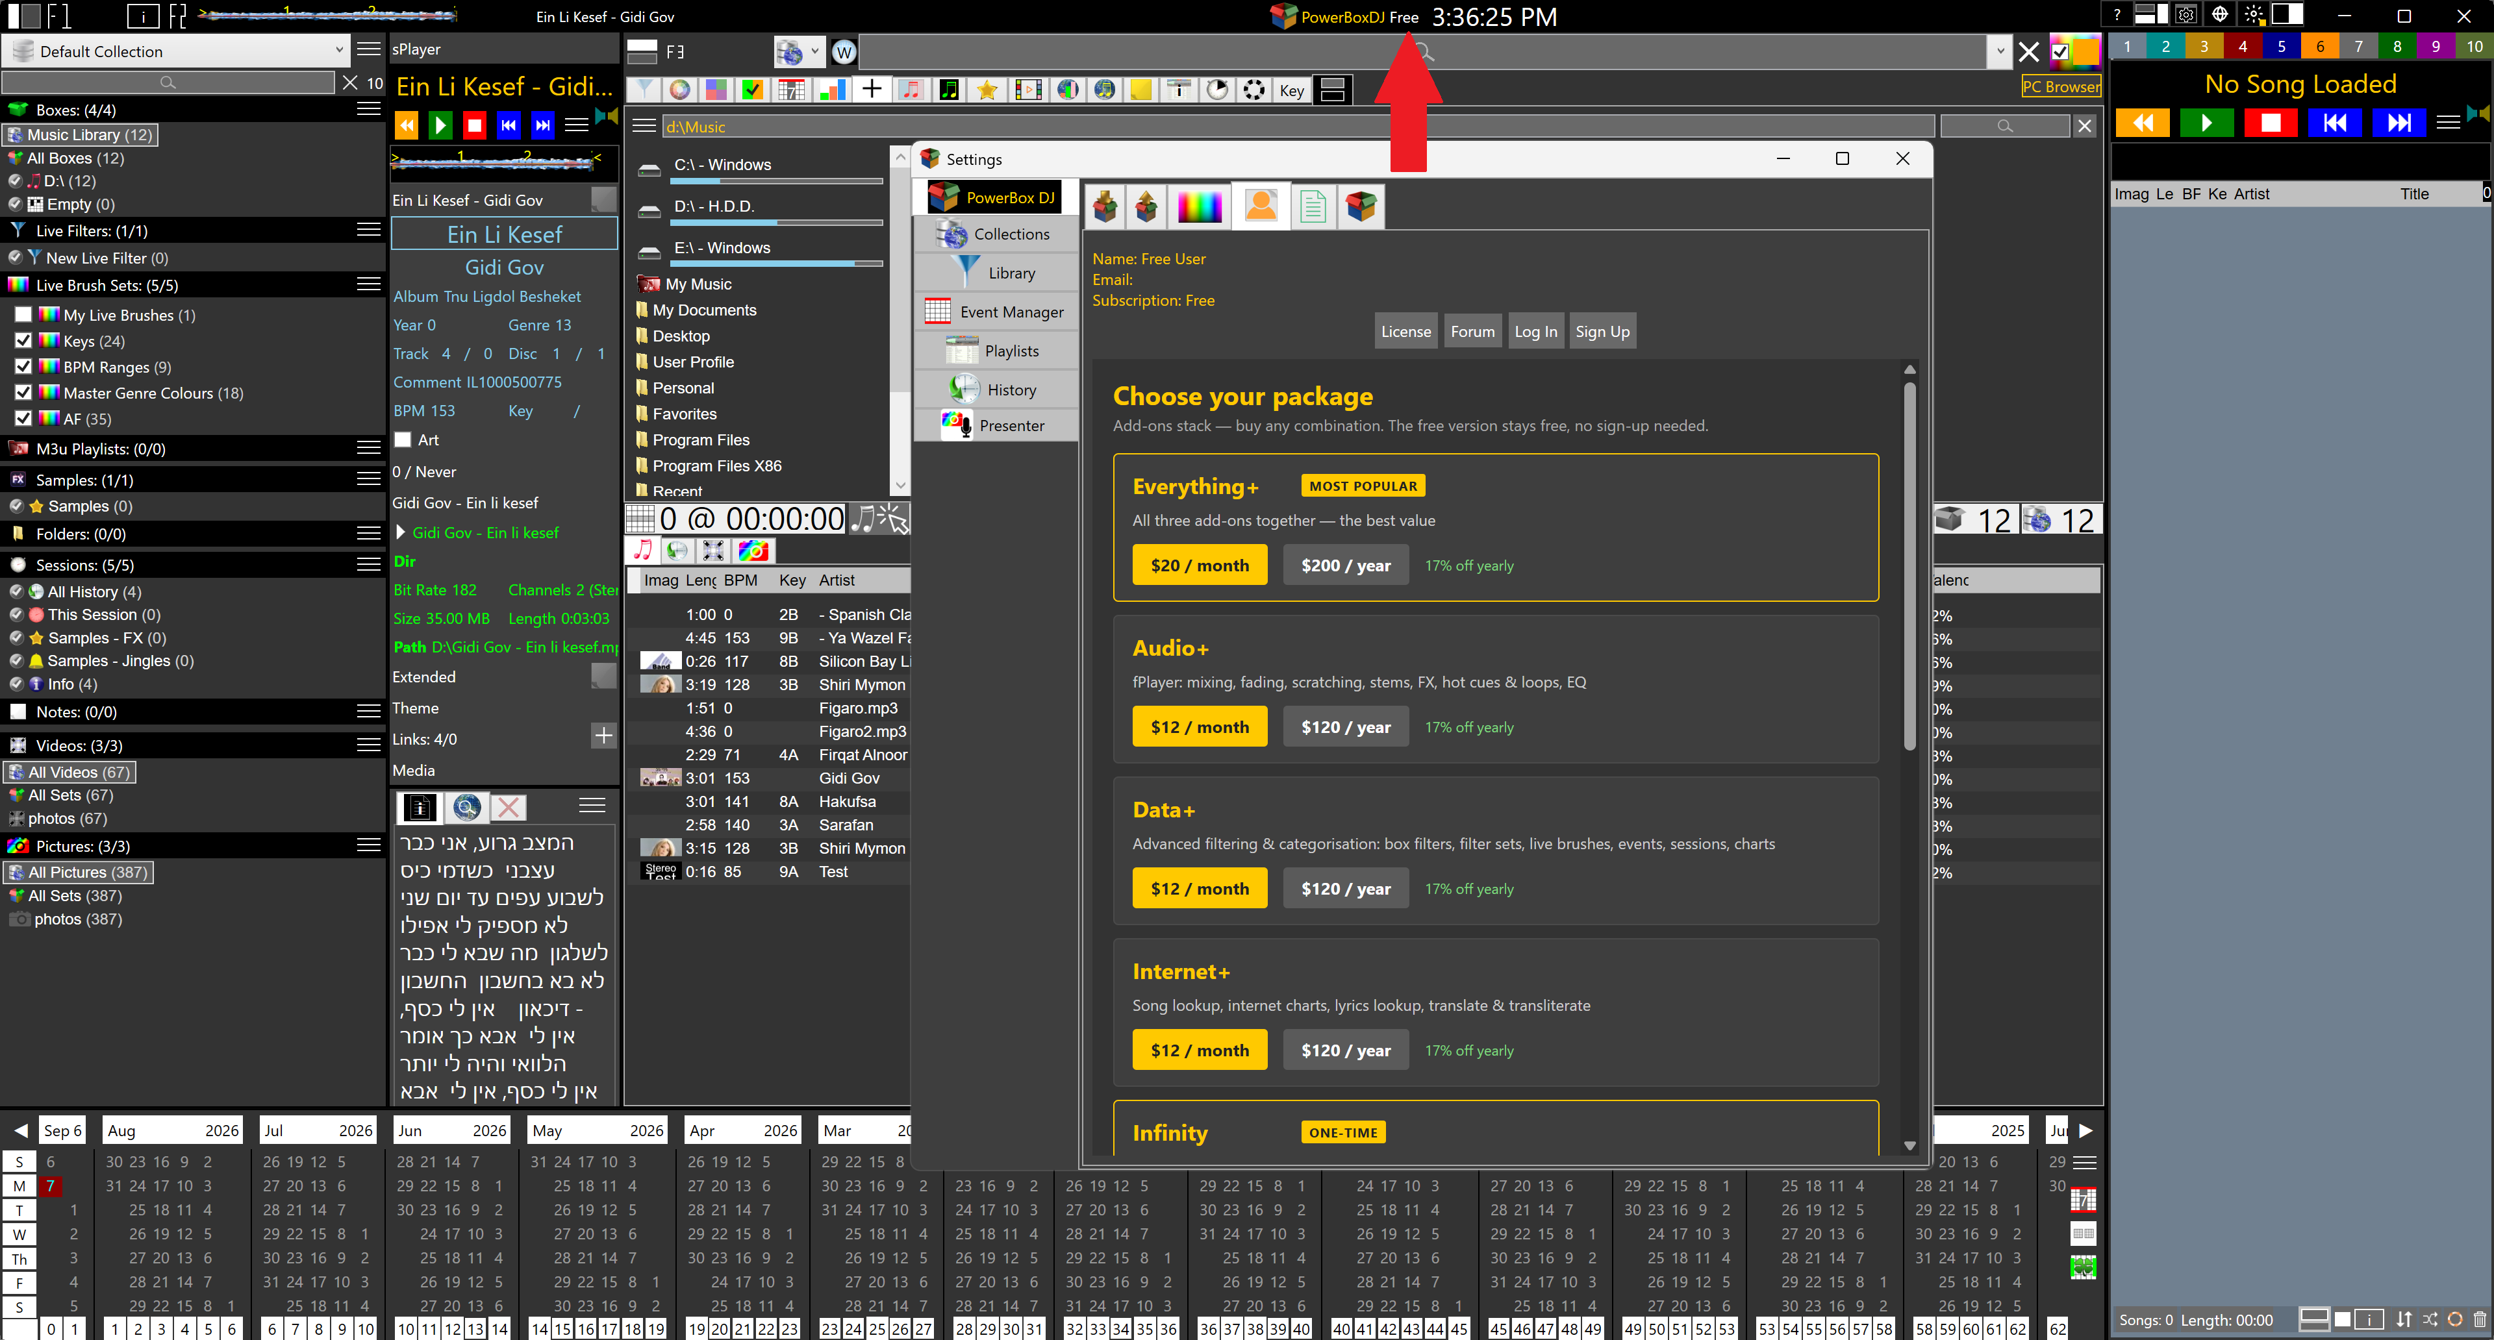This screenshot has height=1340, width=2494.
Task: Toggle the New Live Filter check circle
Action: 14,257
